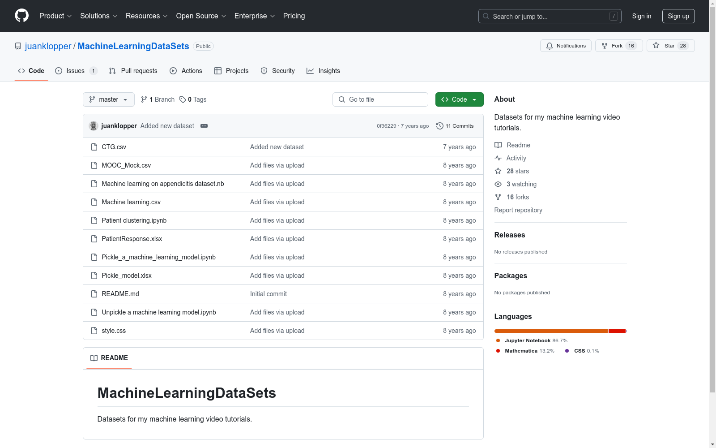The image size is (716, 448).
Task: Expand the Resources dropdown menu
Action: (x=147, y=16)
